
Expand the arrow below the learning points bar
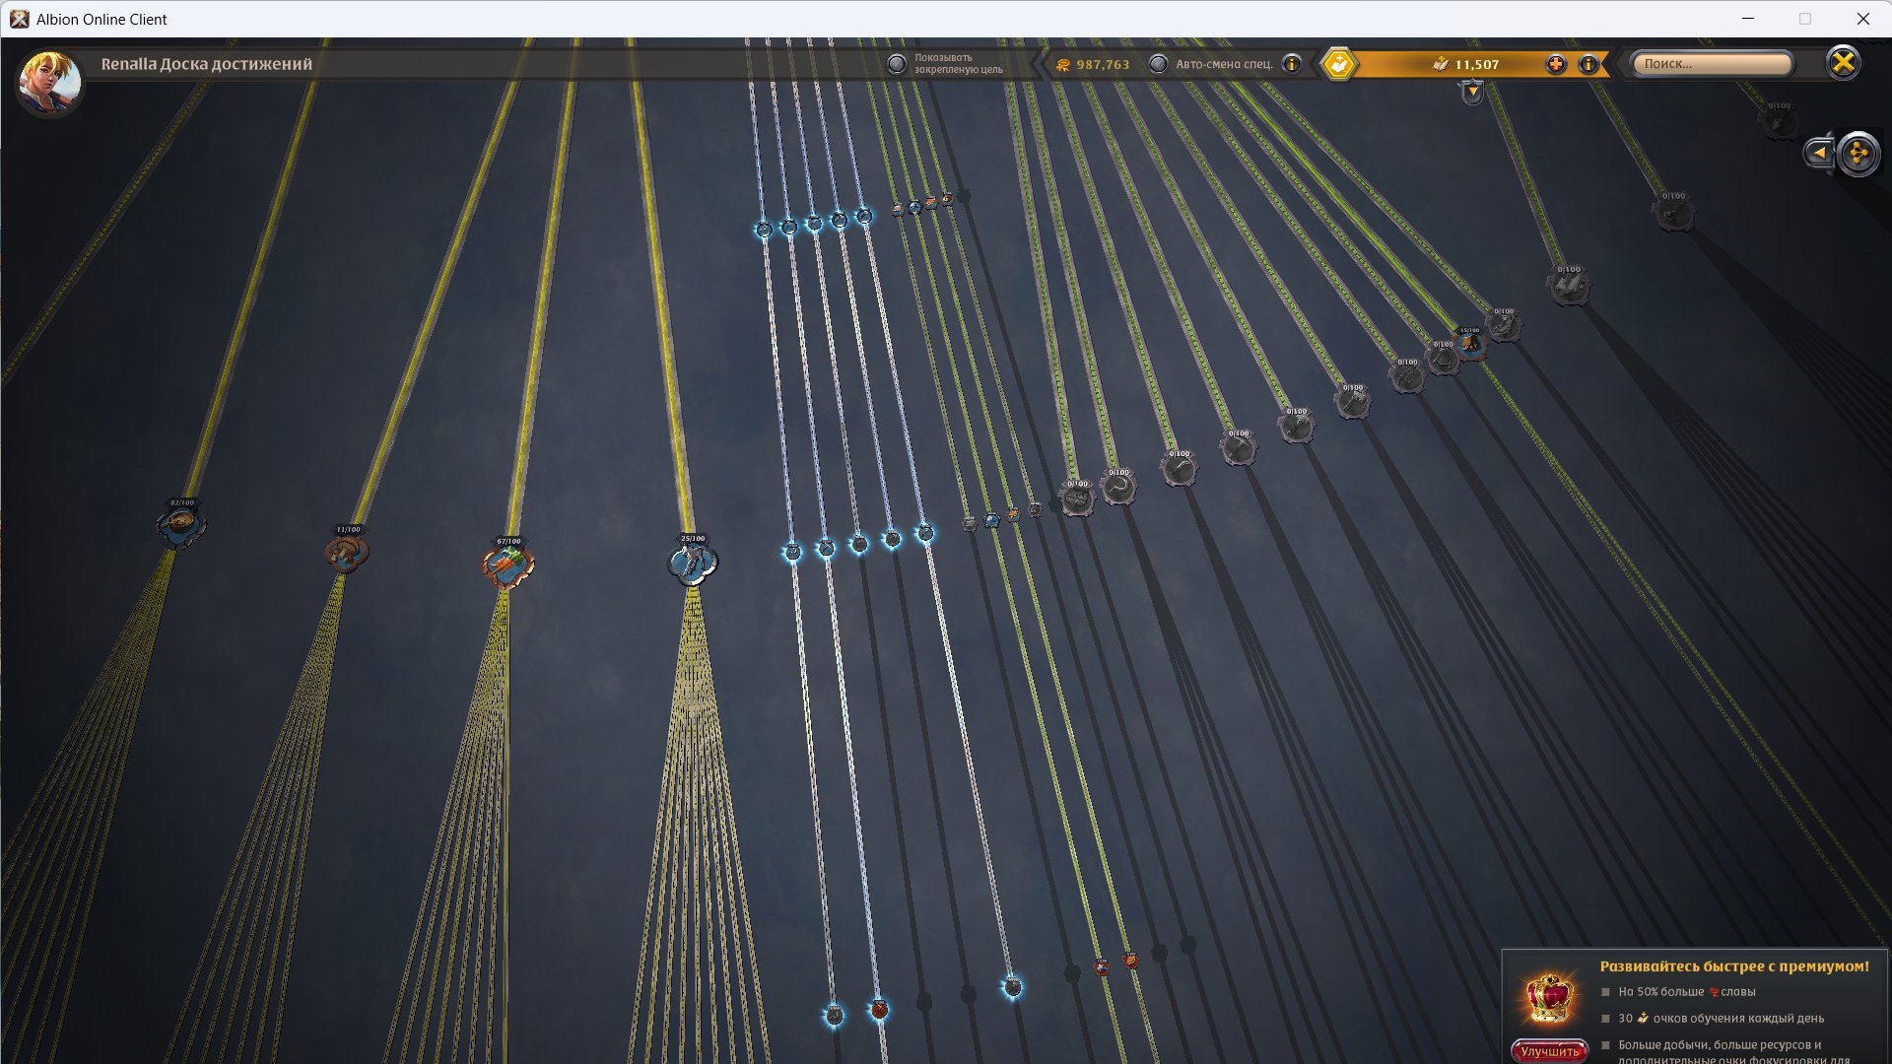click(x=1472, y=93)
